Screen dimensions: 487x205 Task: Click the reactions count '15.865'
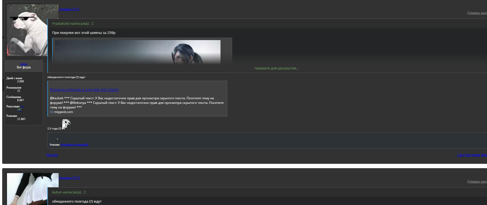click(x=21, y=119)
